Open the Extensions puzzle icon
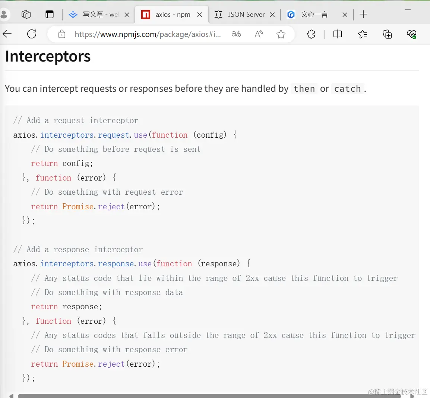This screenshot has height=398, width=430. (x=311, y=34)
